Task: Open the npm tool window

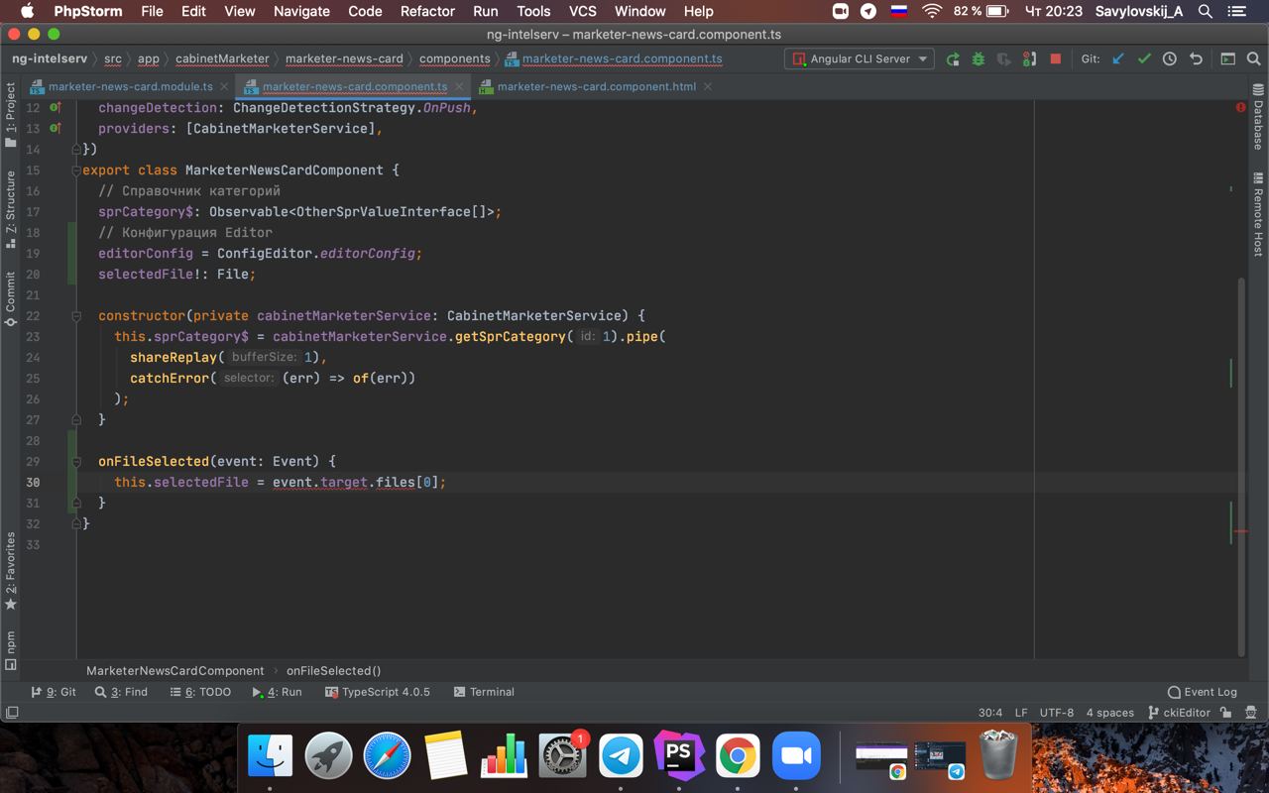Action: (11, 649)
